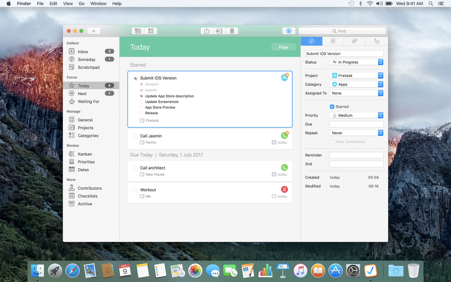
Task: Open the Project dropdown showing Firetask
Action: pyautogui.click(x=356, y=76)
